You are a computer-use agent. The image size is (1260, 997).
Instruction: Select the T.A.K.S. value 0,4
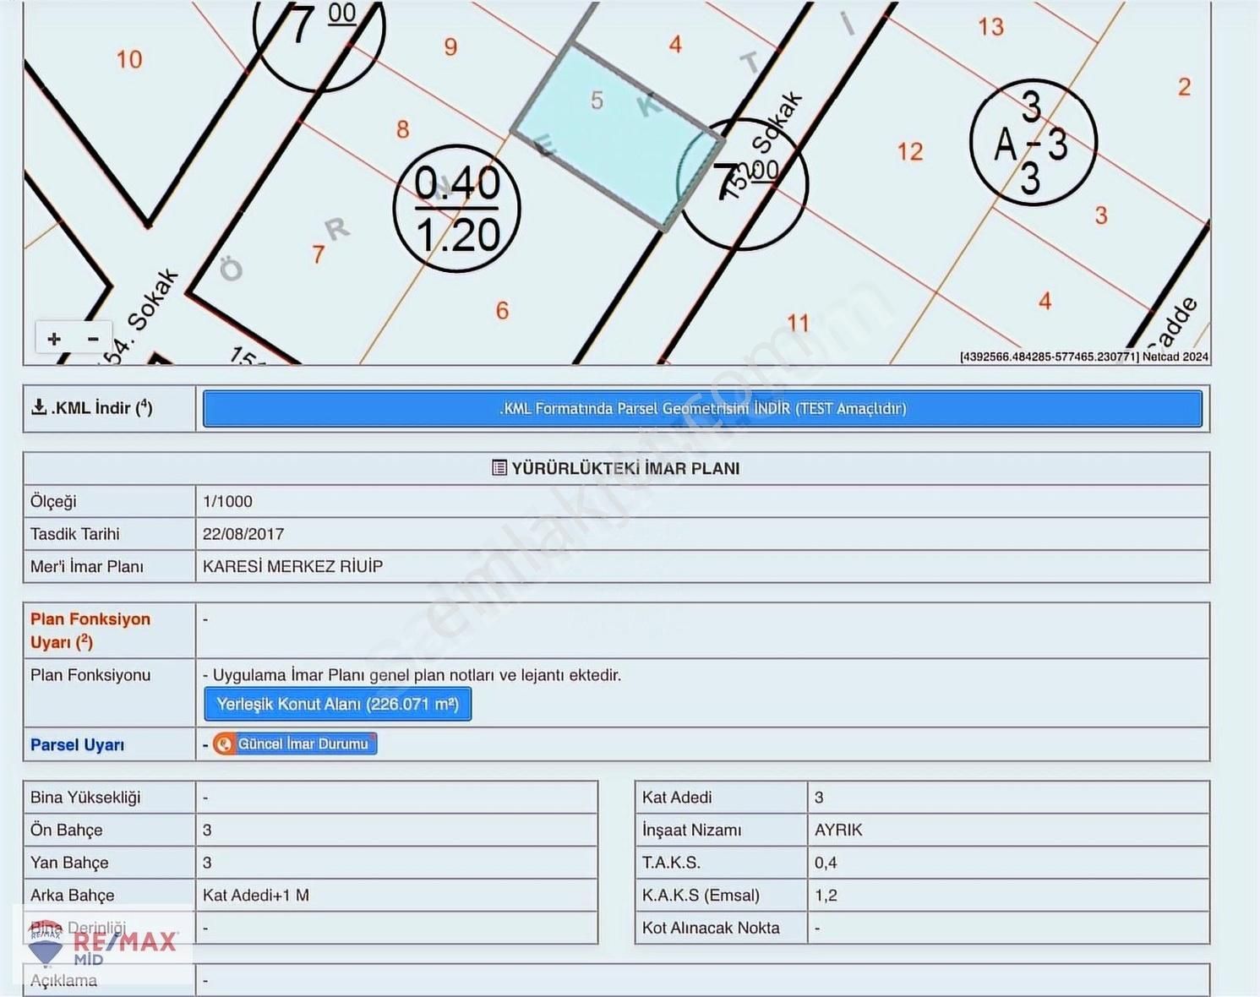tap(826, 863)
